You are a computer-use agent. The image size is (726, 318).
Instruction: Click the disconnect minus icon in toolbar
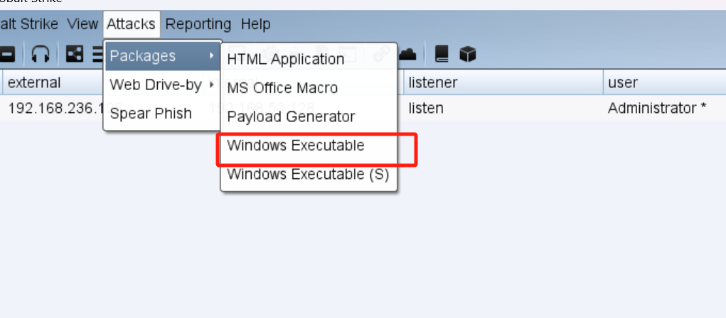click(7, 54)
